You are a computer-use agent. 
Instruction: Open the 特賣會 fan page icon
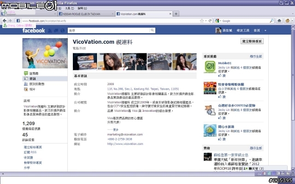[x=210, y=88]
